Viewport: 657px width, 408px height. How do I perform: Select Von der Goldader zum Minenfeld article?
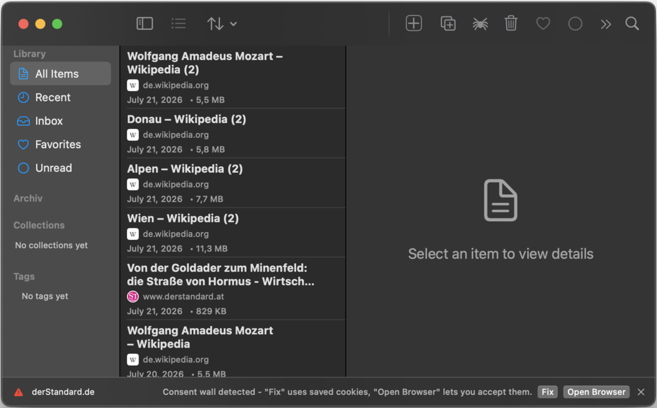click(x=233, y=288)
